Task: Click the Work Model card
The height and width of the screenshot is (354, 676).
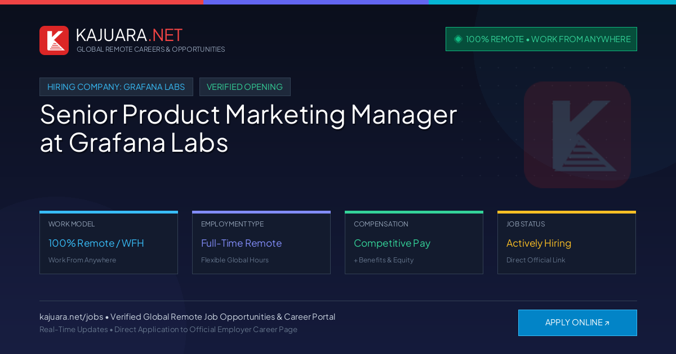Action: [109, 243]
